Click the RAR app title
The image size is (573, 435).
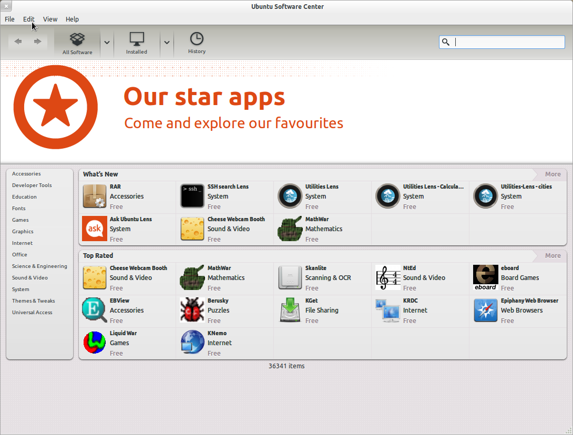point(115,187)
